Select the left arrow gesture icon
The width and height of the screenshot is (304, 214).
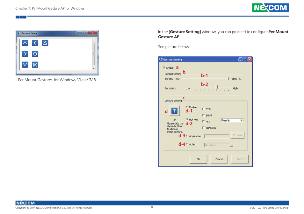pos(35,43)
